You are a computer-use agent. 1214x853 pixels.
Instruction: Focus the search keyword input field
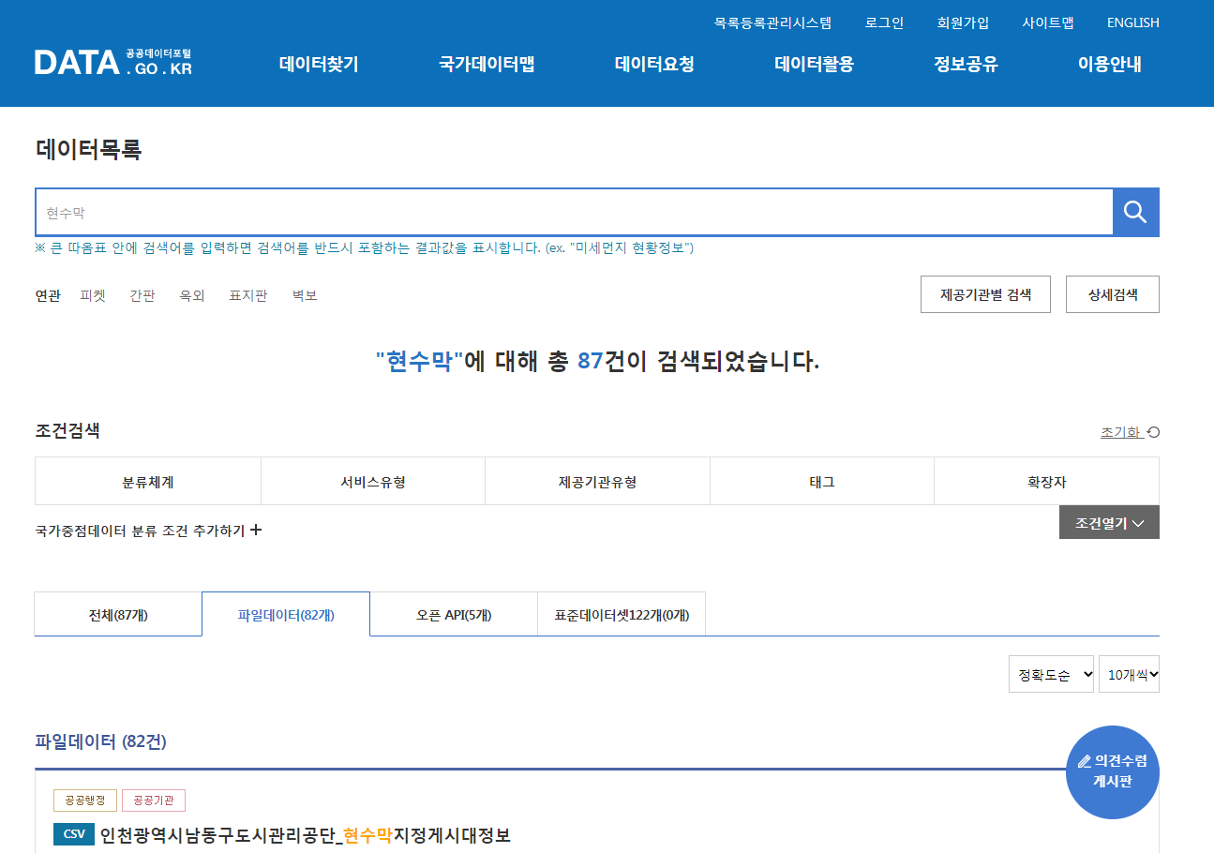click(x=574, y=212)
